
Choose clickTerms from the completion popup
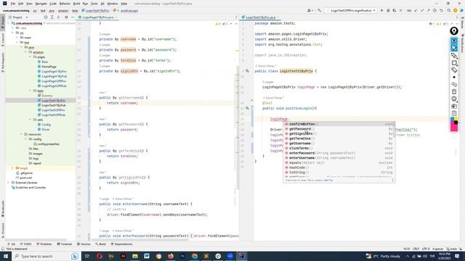pos(339,148)
